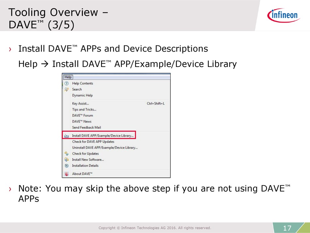Click the Install New Software icon
This screenshot has height=233, width=310.
[67, 159]
